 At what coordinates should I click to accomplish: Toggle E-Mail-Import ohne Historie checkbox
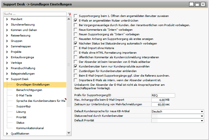click(76, 48)
